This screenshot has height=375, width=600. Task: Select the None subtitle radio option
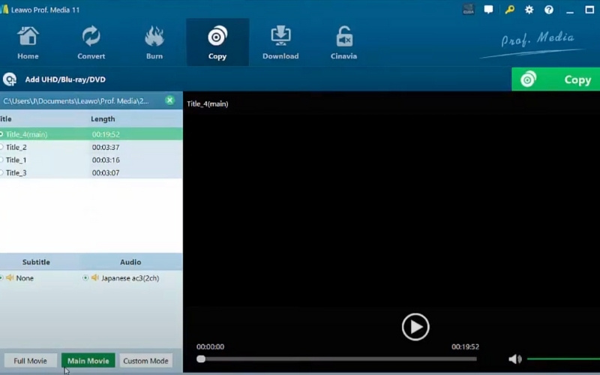1,277
